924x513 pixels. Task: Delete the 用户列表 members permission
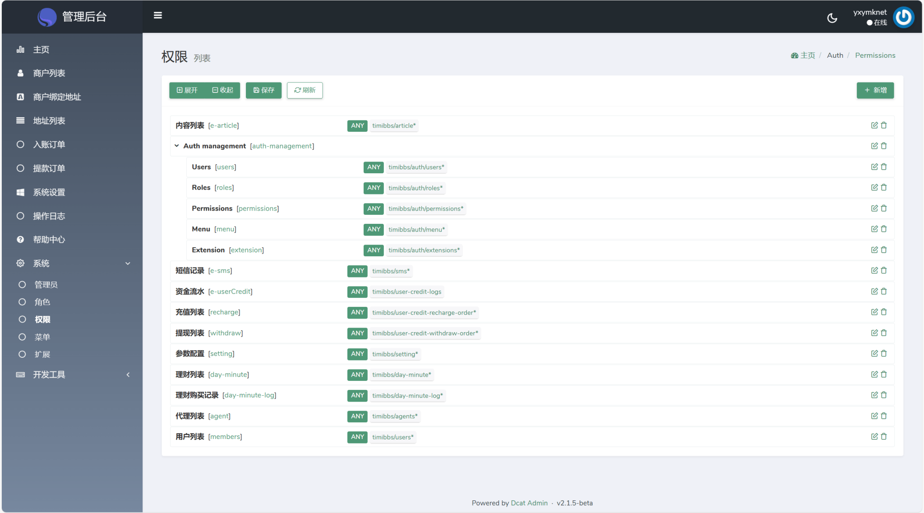[884, 437]
